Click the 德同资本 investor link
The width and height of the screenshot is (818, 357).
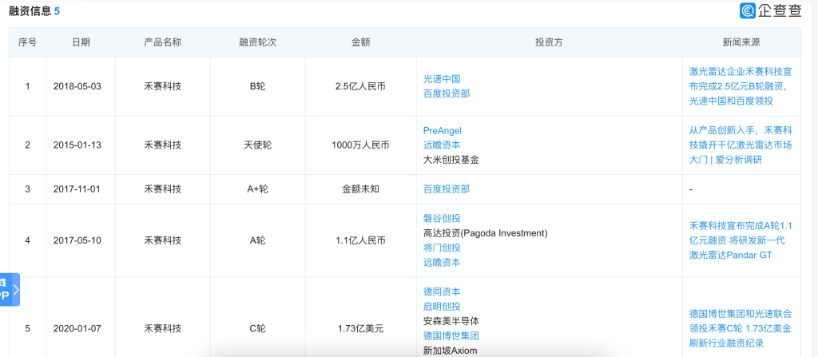pyautogui.click(x=442, y=292)
